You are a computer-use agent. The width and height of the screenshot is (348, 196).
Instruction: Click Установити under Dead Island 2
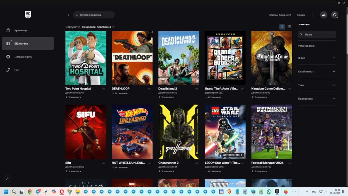pos(166,97)
